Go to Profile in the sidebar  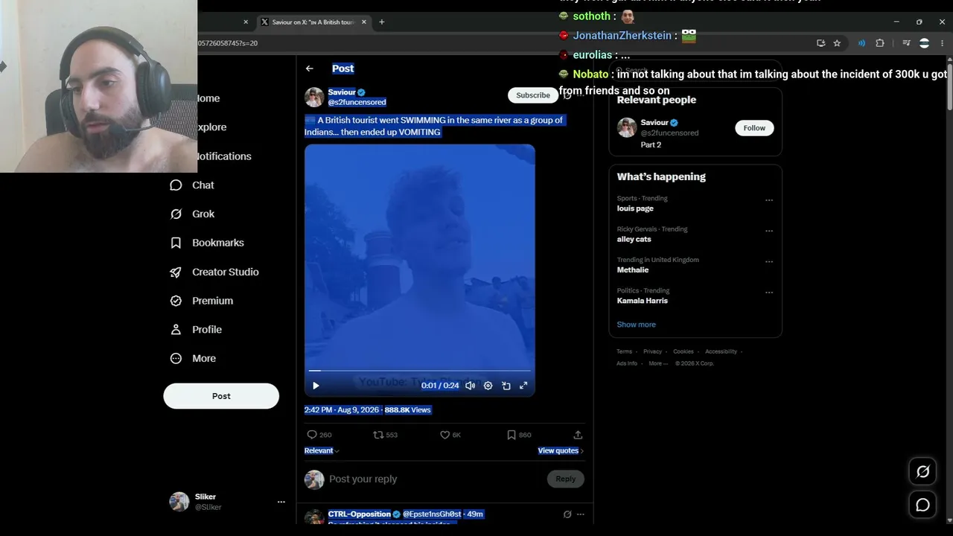196,330
